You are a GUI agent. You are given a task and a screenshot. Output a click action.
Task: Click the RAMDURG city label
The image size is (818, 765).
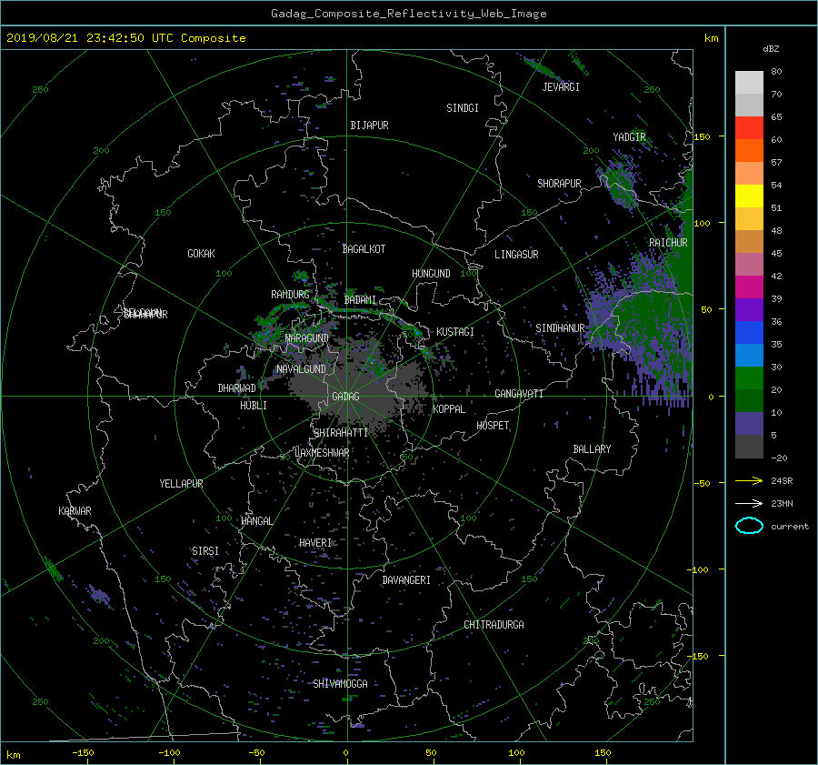[290, 295]
